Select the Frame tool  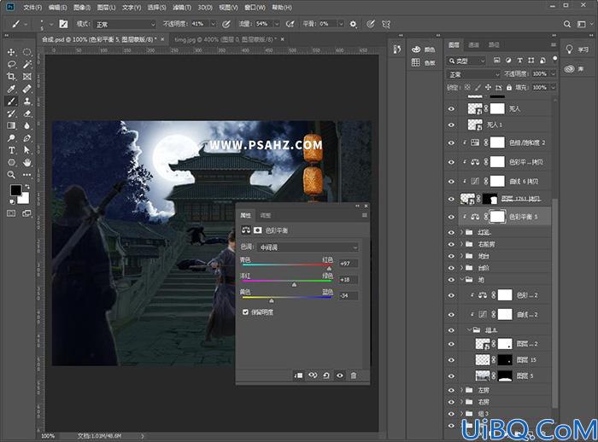pos(26,77)
